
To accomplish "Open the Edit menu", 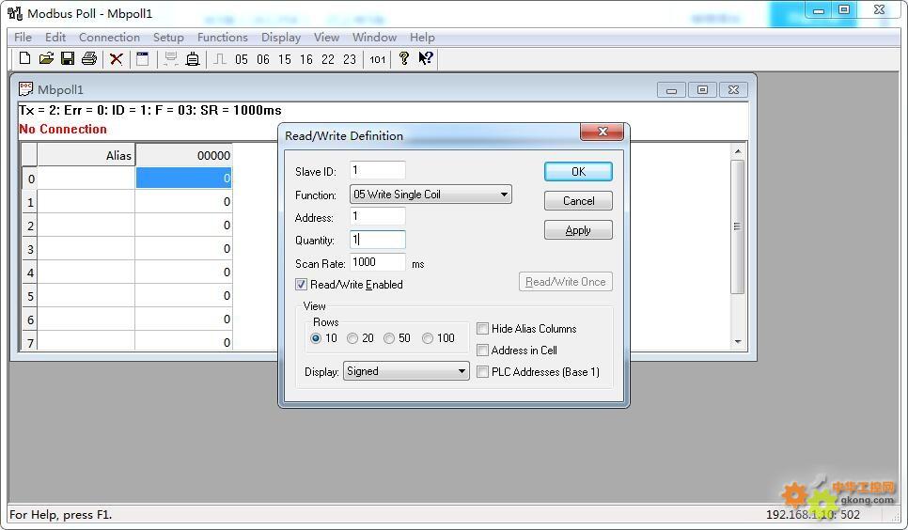I will tap(55, 37).
